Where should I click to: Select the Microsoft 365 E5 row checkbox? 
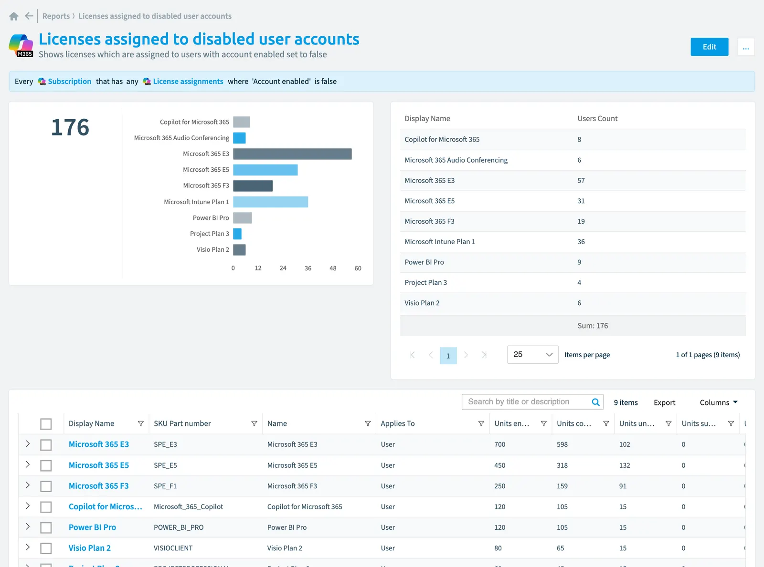point(46,465)
